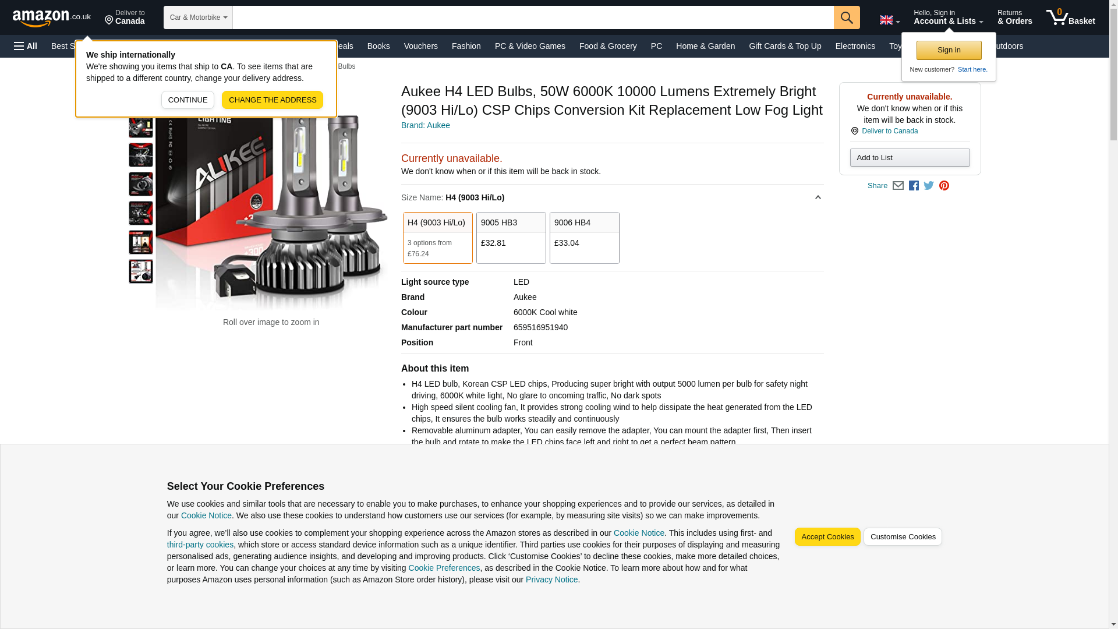This screenshot has width=1118, height=629.
Task: Open the basket cart icon
Action: click(x=1070, y=17)
